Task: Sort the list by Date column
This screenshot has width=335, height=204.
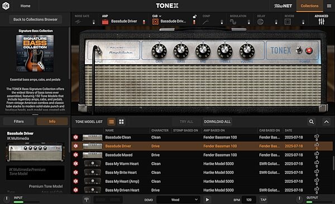Action: click(288, 130)
